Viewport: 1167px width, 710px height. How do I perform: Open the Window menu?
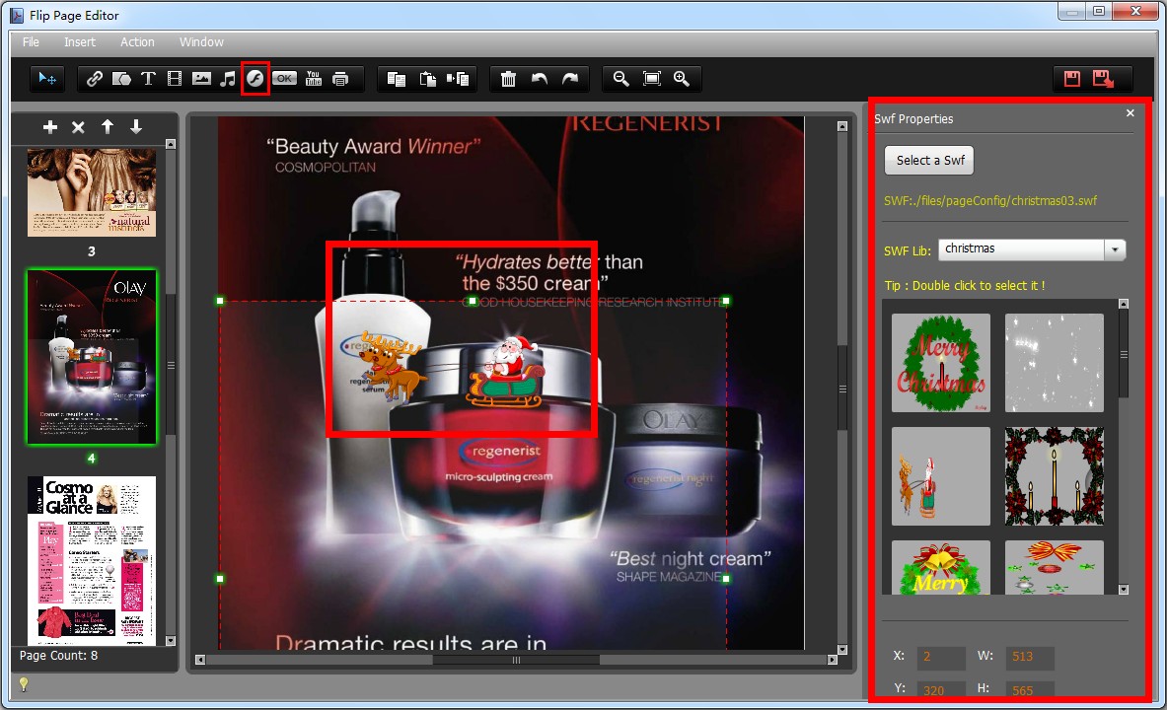coord(201,42)
